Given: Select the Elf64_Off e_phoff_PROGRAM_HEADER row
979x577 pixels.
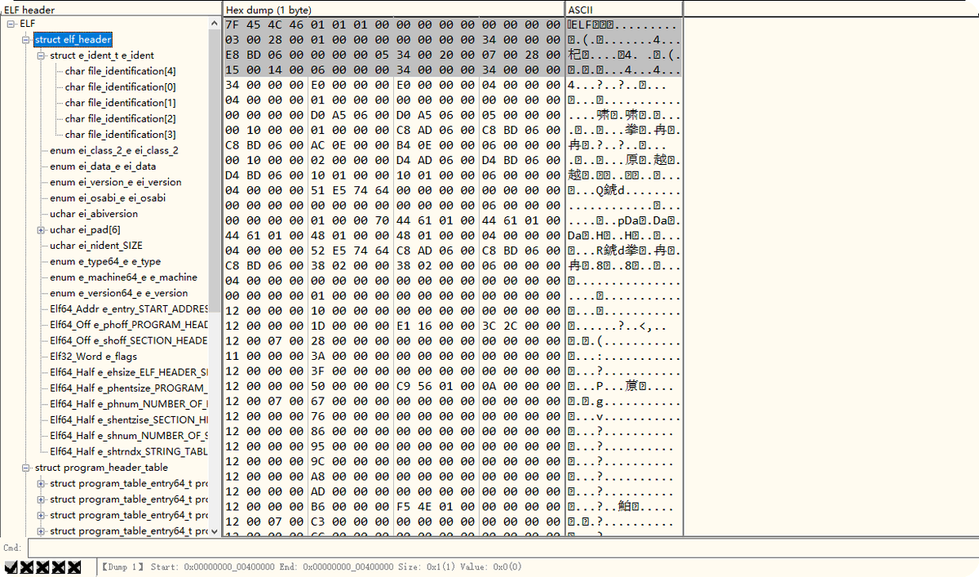Looking at the screenshot, I should (x=129, y=325).
